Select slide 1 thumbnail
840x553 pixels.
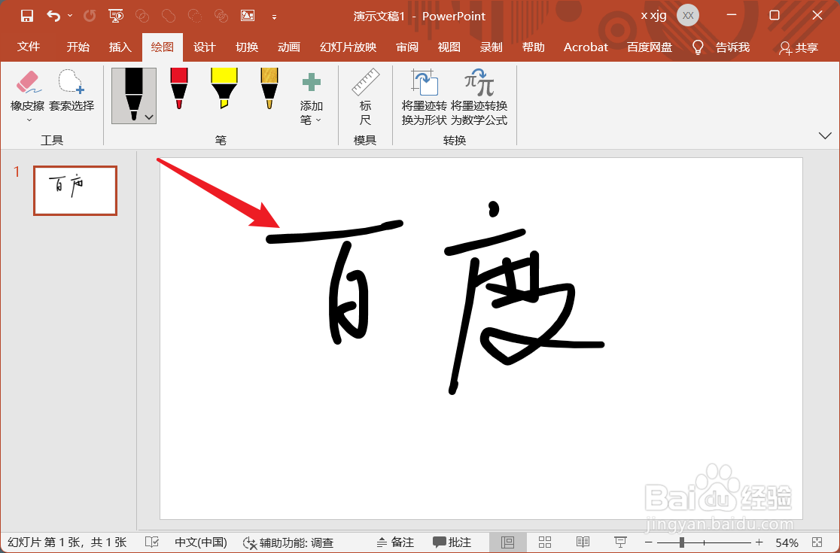point(75,190)
